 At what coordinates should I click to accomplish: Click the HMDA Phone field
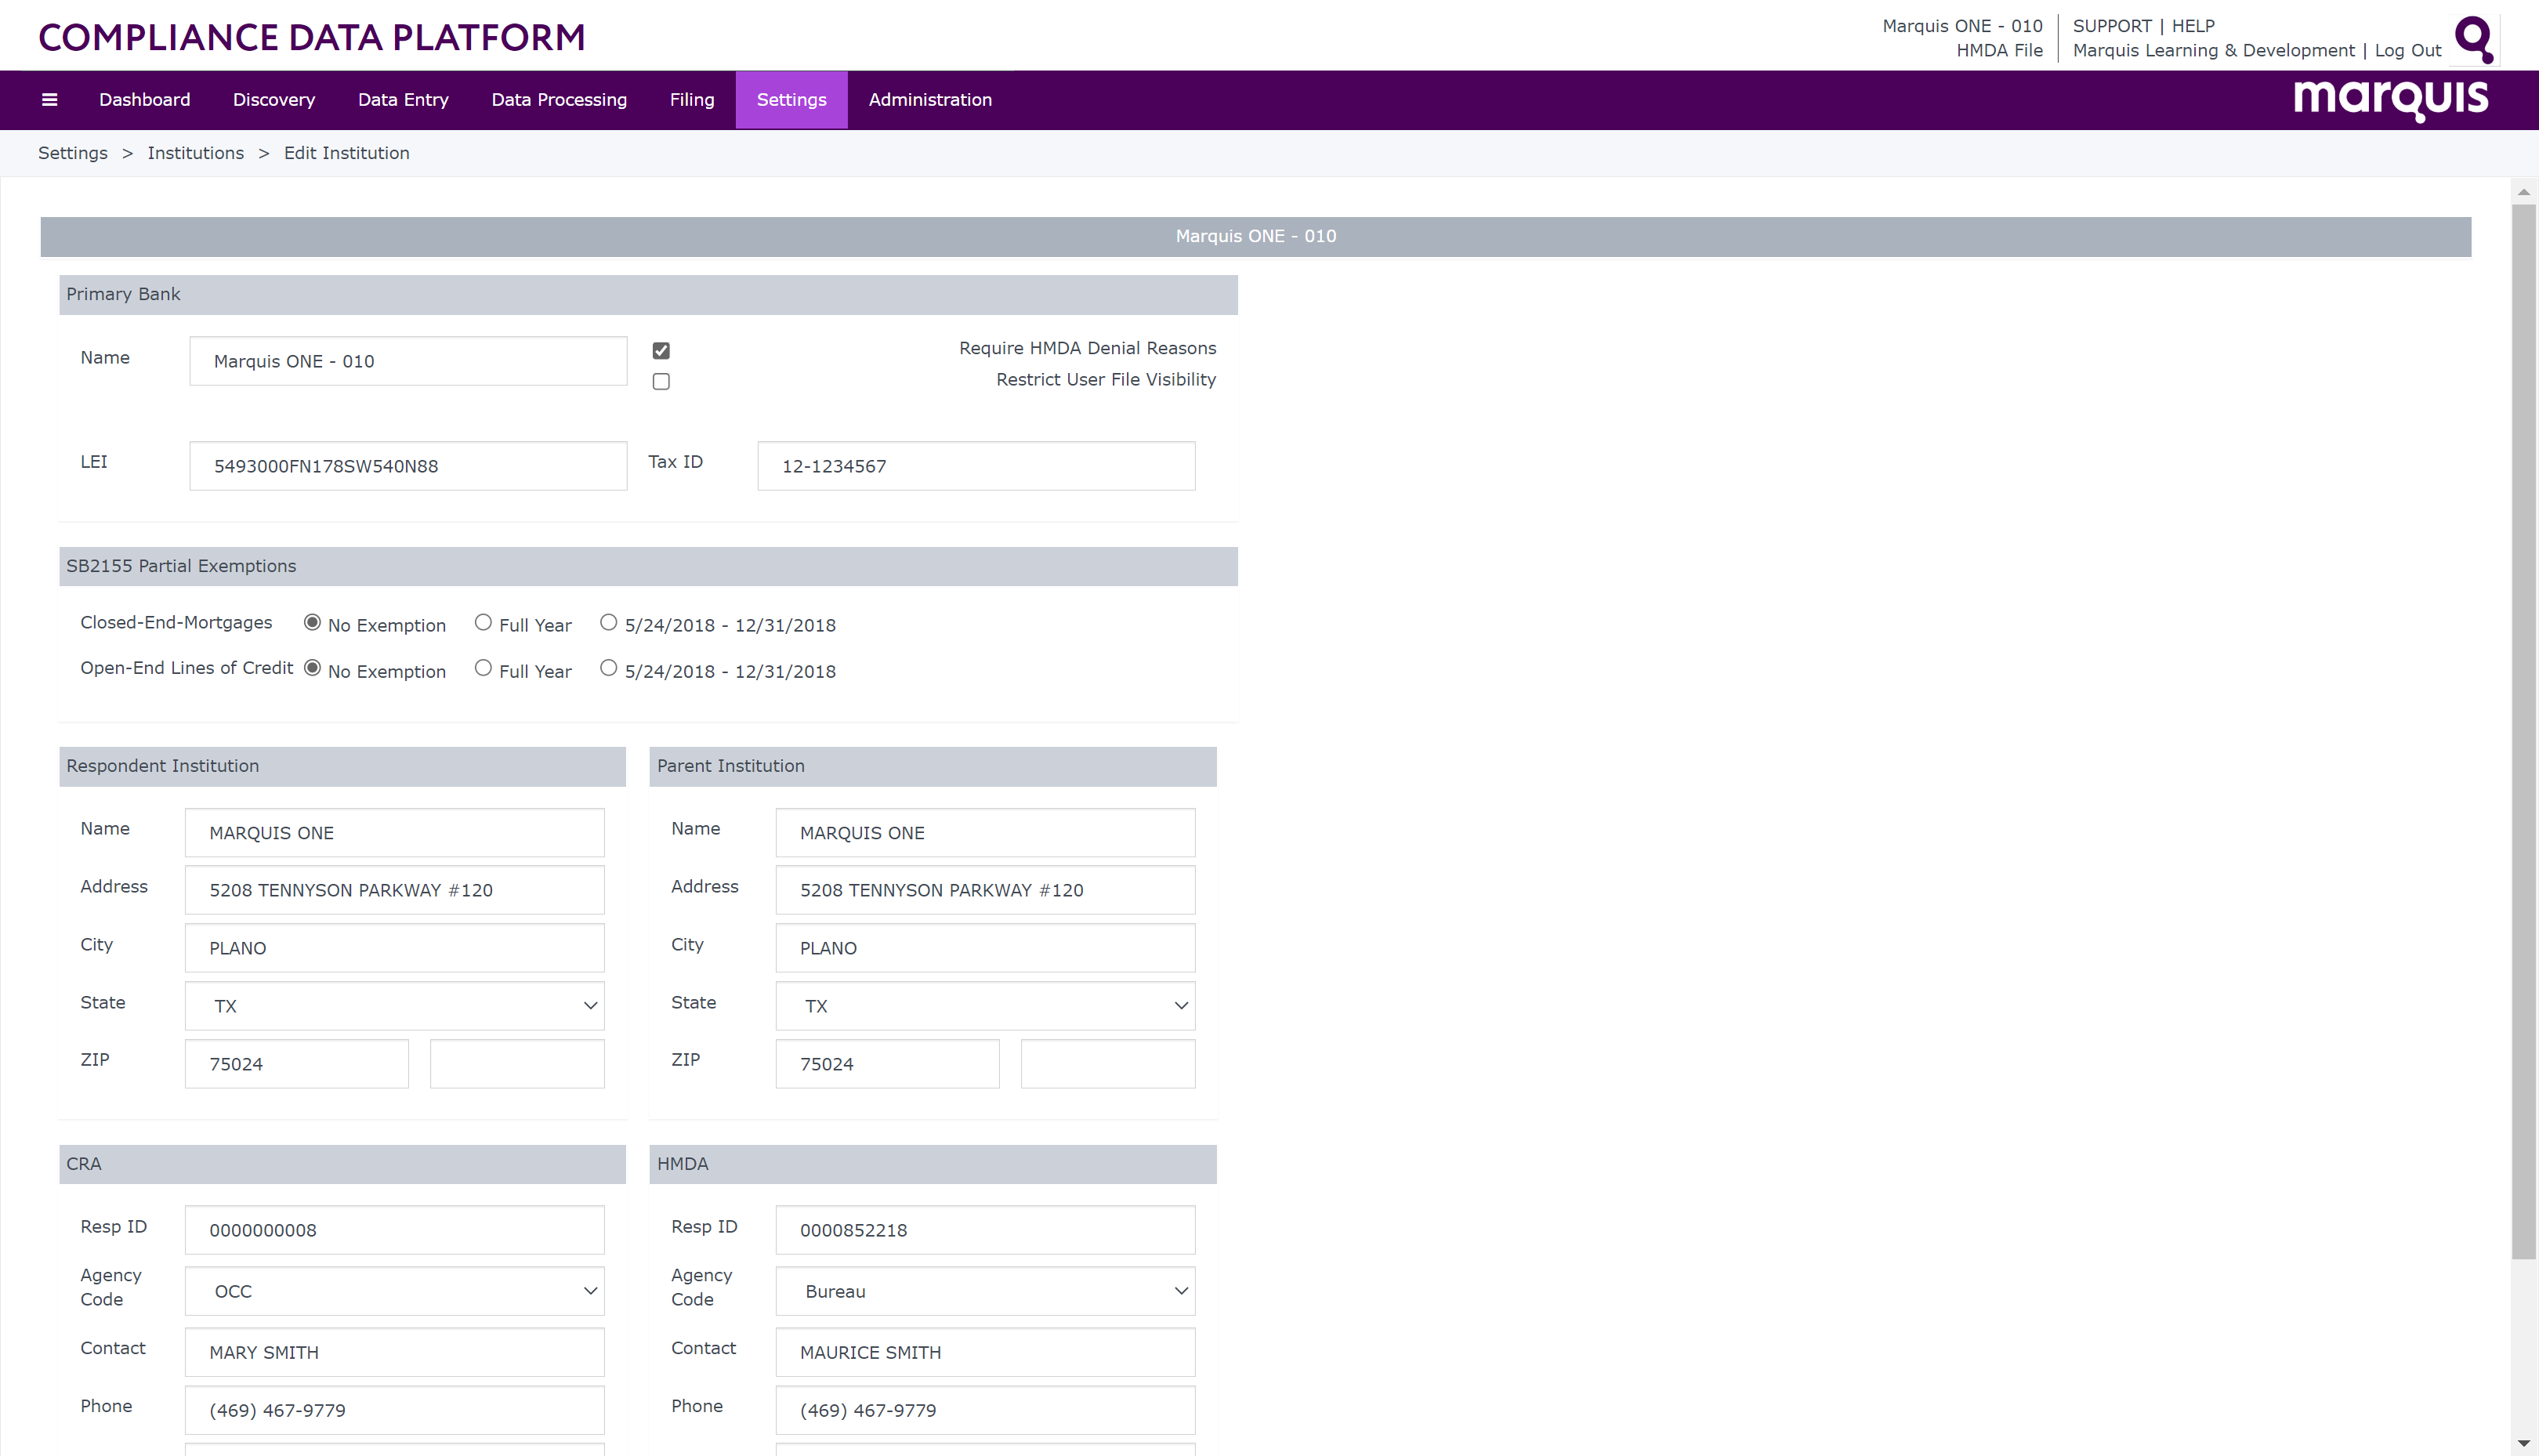pos(985,1410)
